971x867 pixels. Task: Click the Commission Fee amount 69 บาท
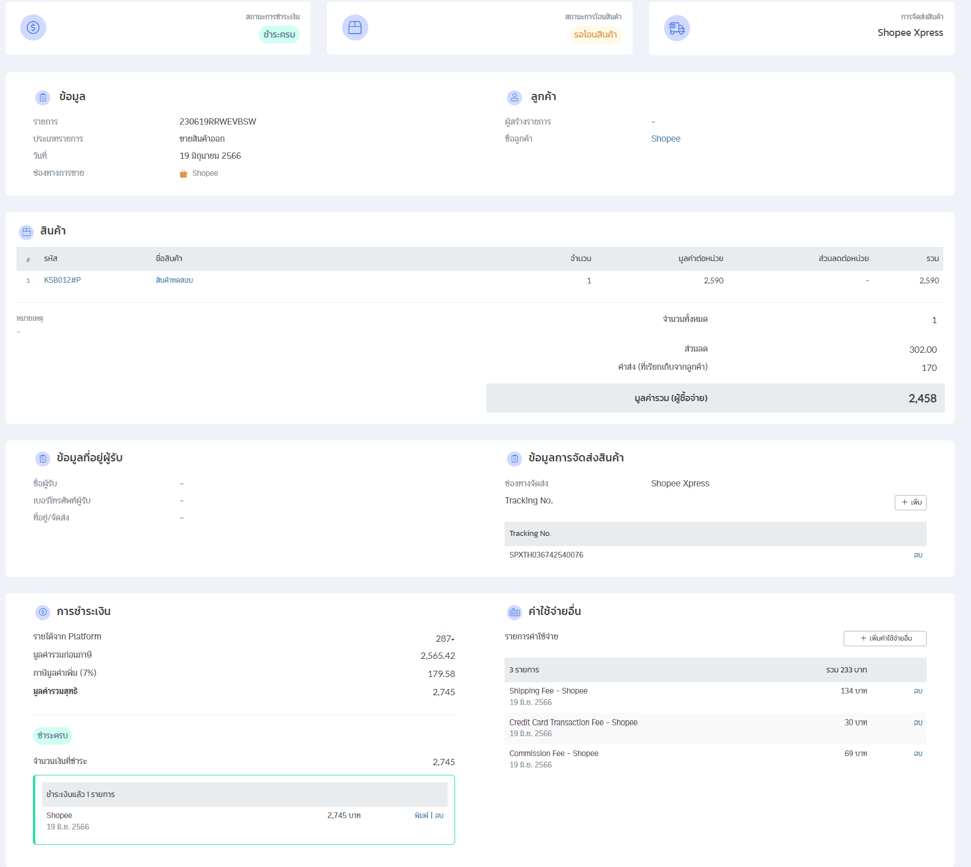[x=856, y=753]
